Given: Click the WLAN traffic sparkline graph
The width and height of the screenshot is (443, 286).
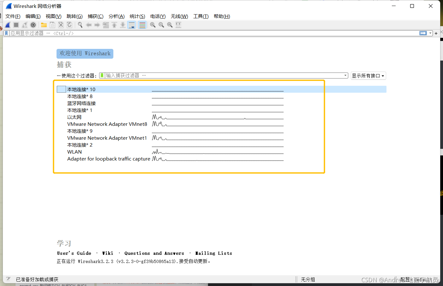Looking at the screenshot, I should (x=218, y=152).
